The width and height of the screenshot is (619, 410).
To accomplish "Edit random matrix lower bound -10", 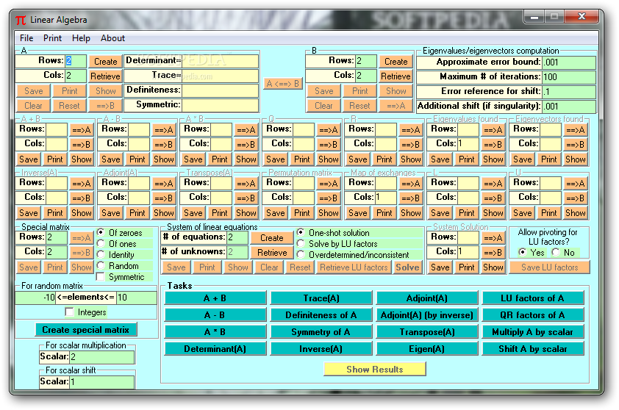I will 36,298.
